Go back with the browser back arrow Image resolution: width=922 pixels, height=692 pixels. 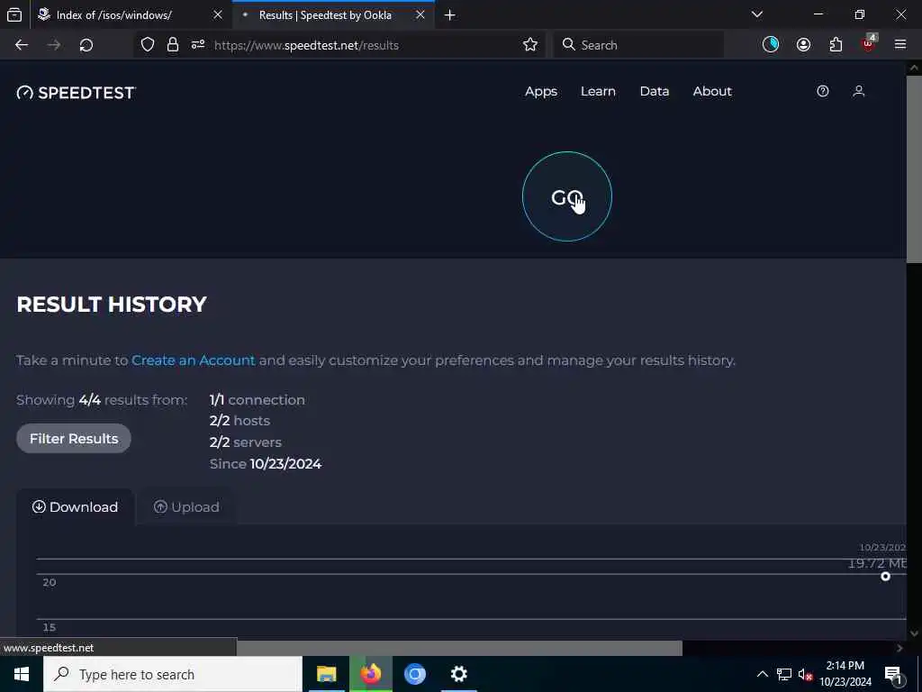[22, 45]
